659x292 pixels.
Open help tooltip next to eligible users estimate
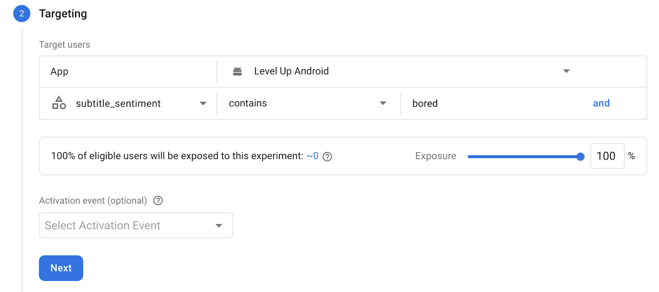pos(327,156)
